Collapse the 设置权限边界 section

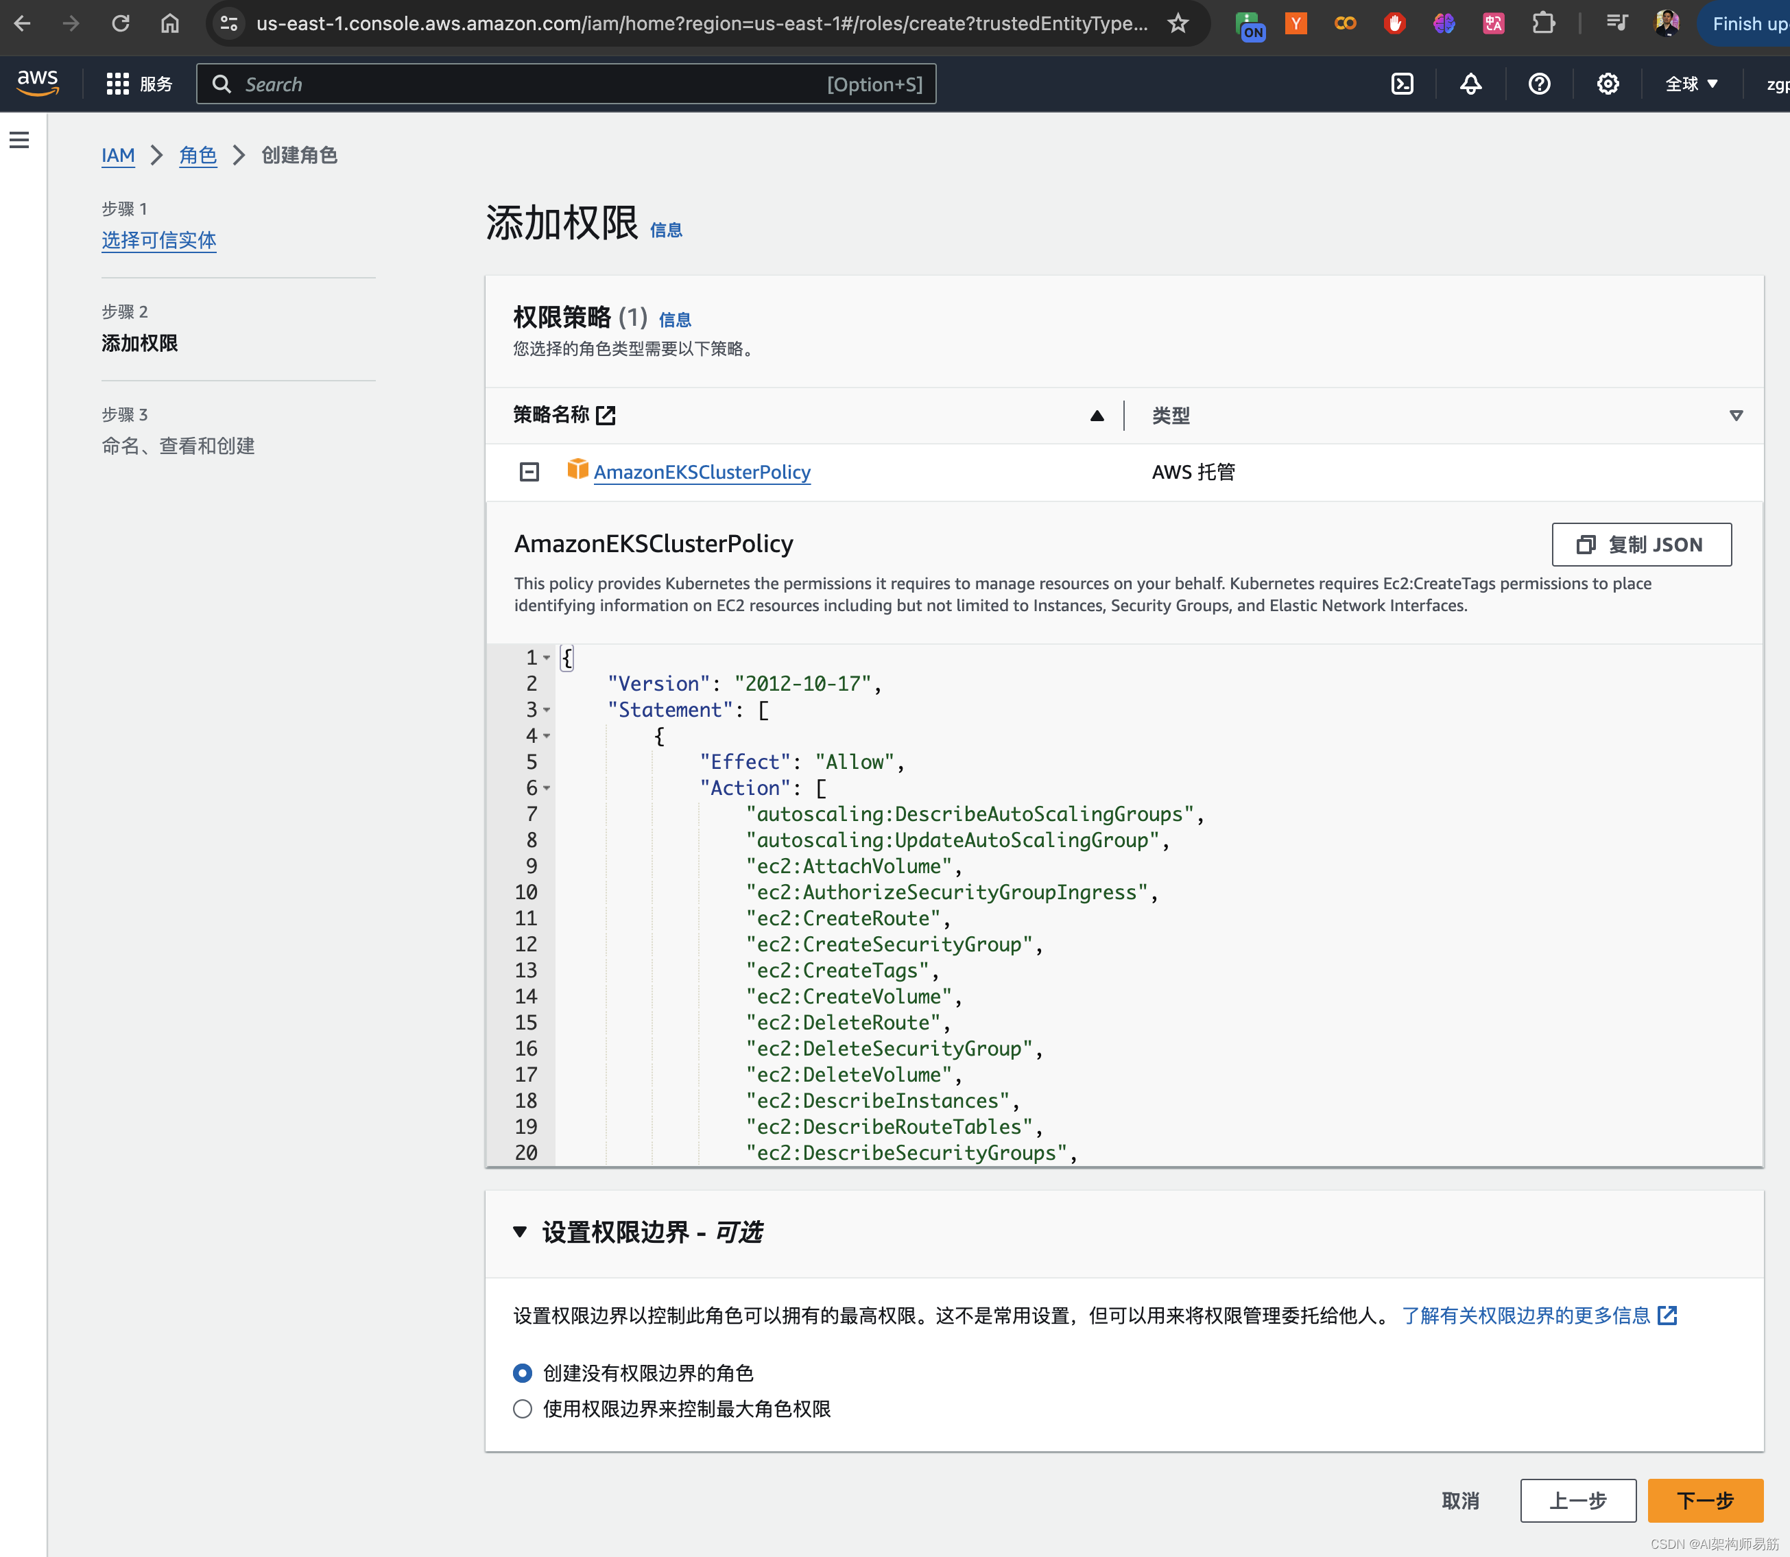point(521,1231)
